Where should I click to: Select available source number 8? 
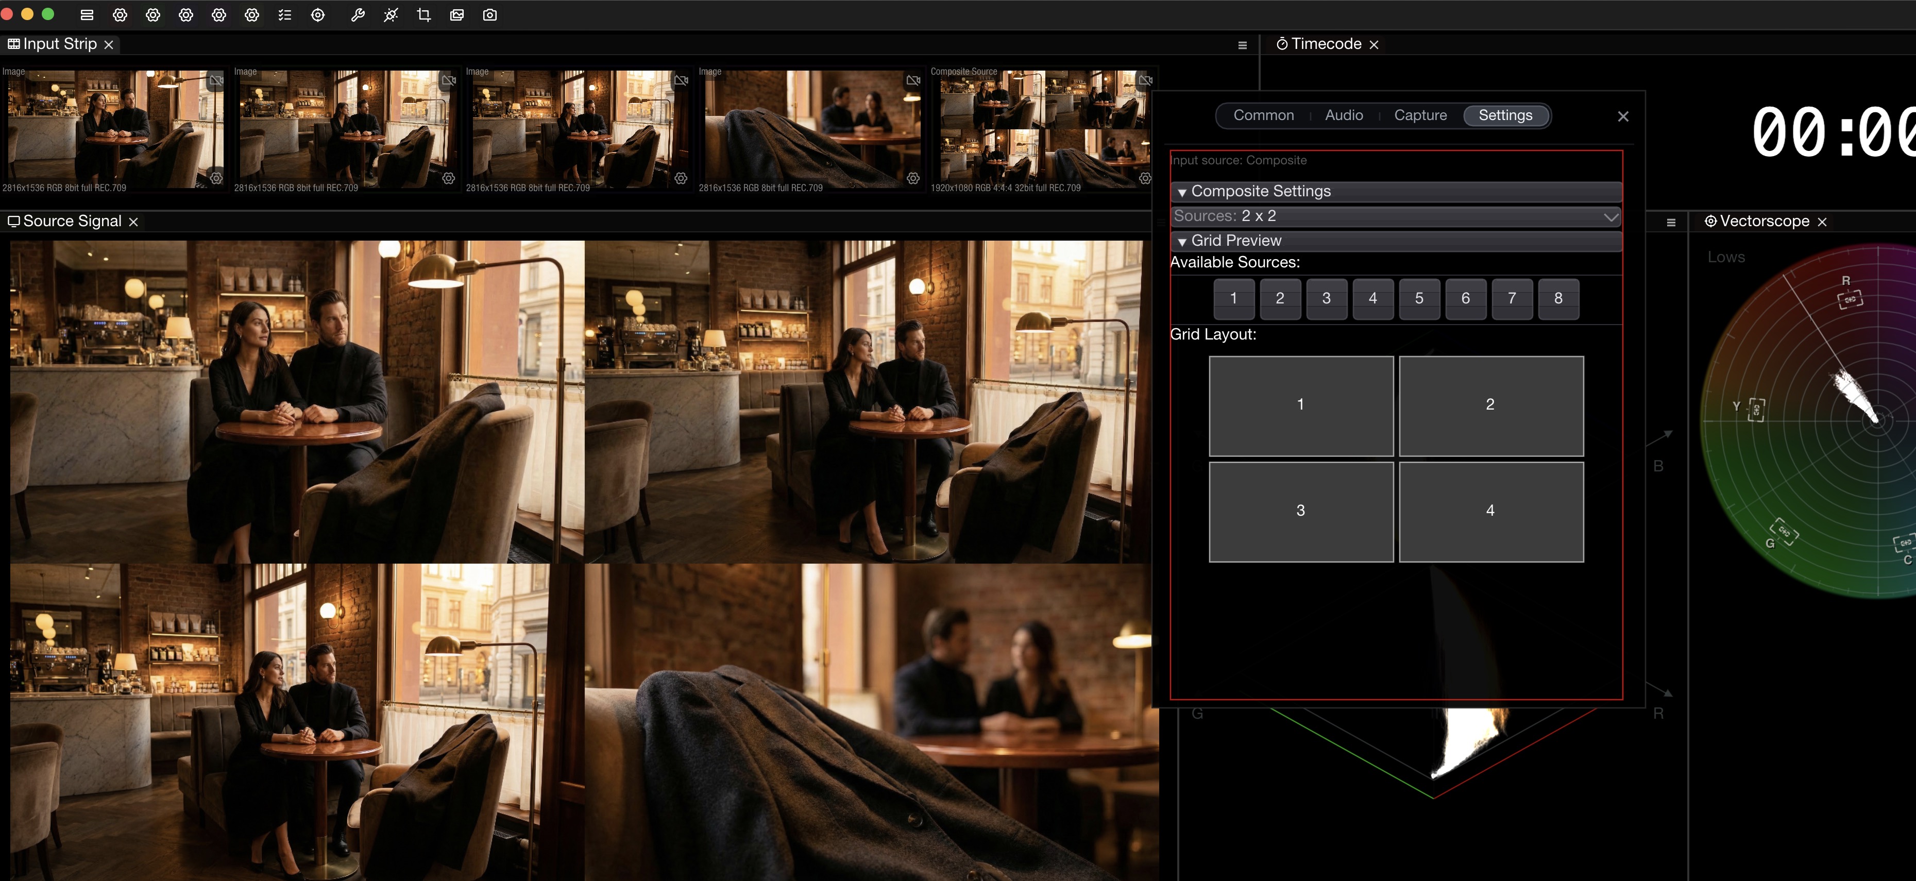click(x=1559, y=298)
